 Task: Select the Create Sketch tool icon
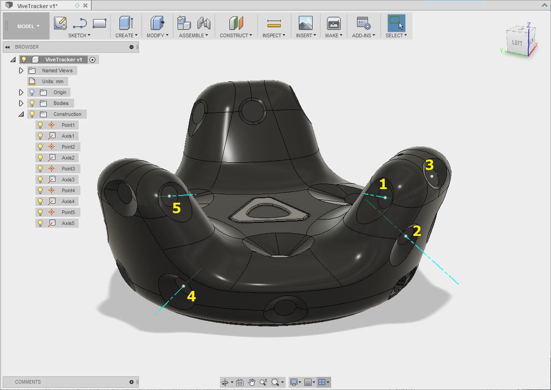pos(60,23)
